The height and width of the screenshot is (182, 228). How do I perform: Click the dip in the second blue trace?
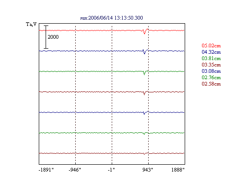pos(145,52)
